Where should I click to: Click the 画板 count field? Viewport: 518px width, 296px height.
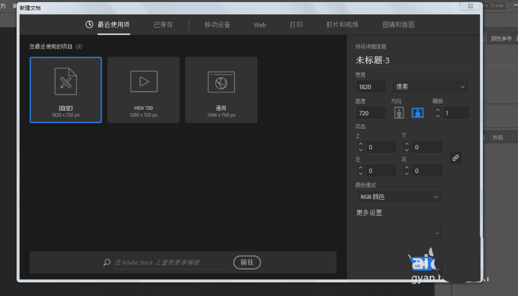click(455, 113)
